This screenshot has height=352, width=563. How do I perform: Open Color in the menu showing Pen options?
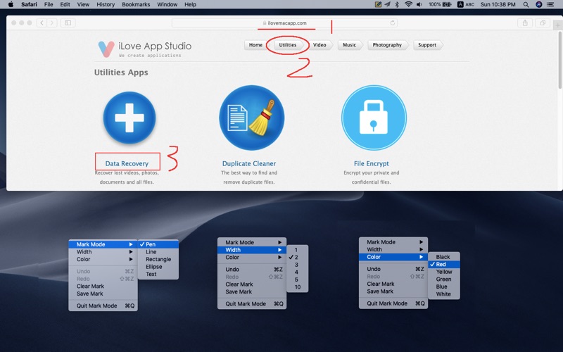click(x=103, y=259)
